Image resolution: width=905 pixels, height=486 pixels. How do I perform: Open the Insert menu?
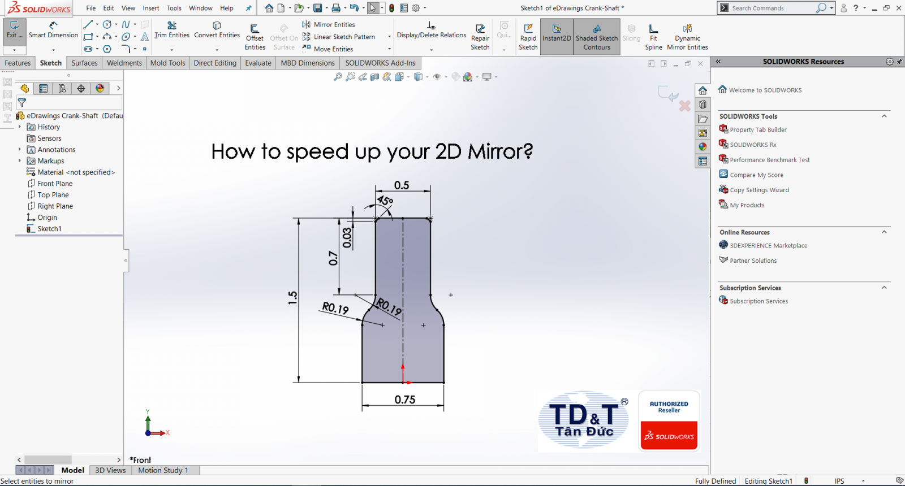tap(151, 8)
